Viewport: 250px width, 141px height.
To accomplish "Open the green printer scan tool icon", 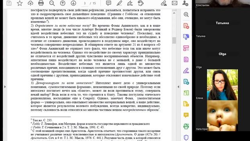I will (186, 126).
